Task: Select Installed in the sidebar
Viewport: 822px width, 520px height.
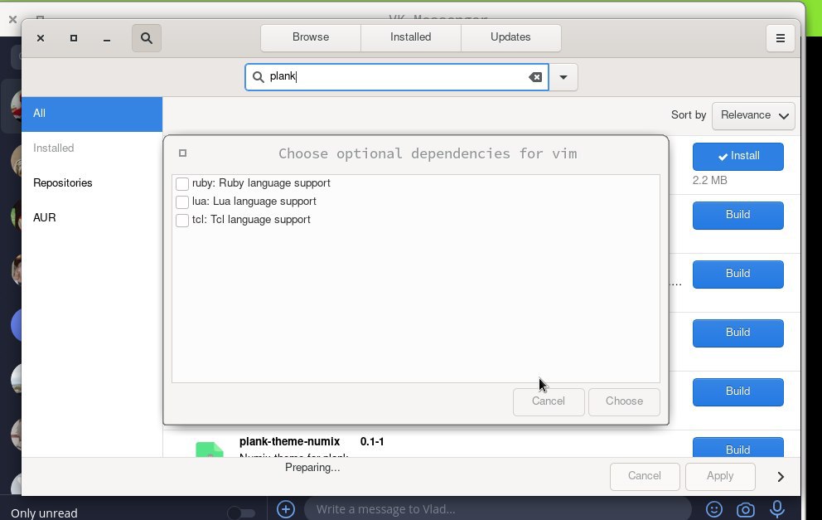Action: point(92,148)
